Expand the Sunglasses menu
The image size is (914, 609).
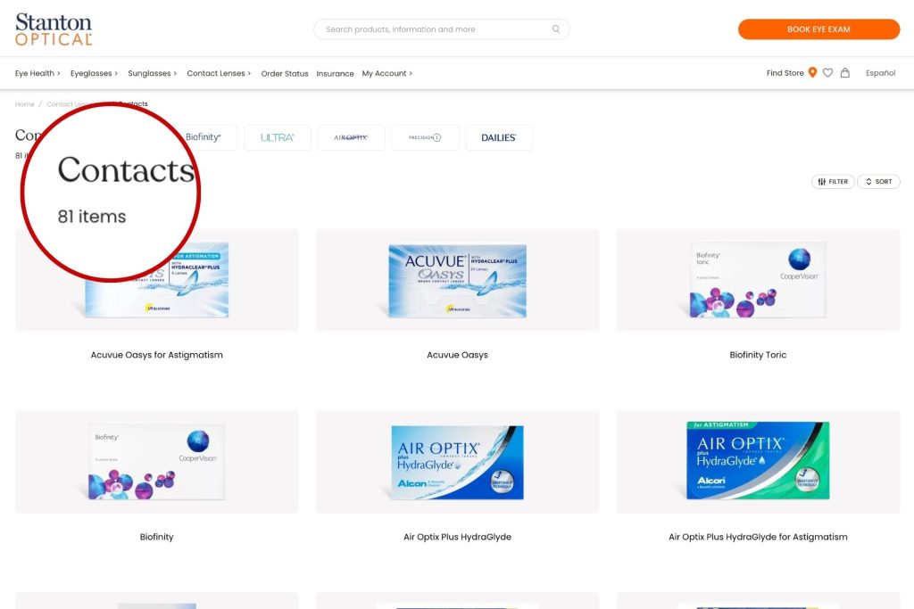(x=153, y=73)
